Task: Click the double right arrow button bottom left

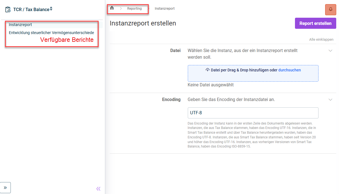Action: [x=5, y=187]
